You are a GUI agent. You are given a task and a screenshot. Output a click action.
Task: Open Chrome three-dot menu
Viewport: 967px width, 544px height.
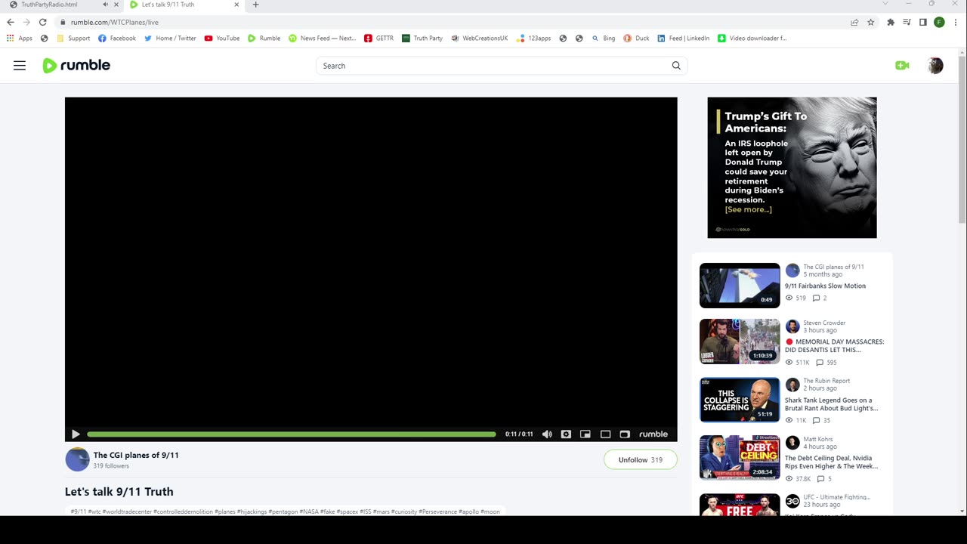click(x=955, y=23)
